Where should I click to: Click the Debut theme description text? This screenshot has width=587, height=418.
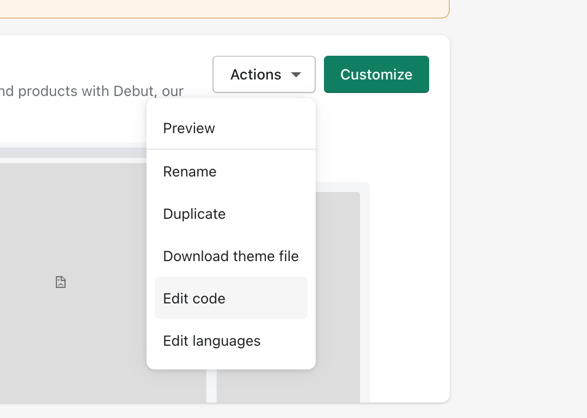[x=92, y=91]
